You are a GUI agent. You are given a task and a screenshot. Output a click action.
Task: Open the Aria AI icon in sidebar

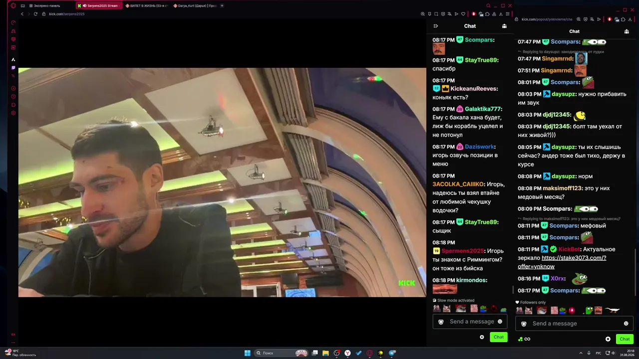click(x=13, y=59)
